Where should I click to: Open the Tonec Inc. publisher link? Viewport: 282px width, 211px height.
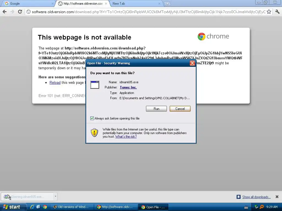click(x=128, y=87)
